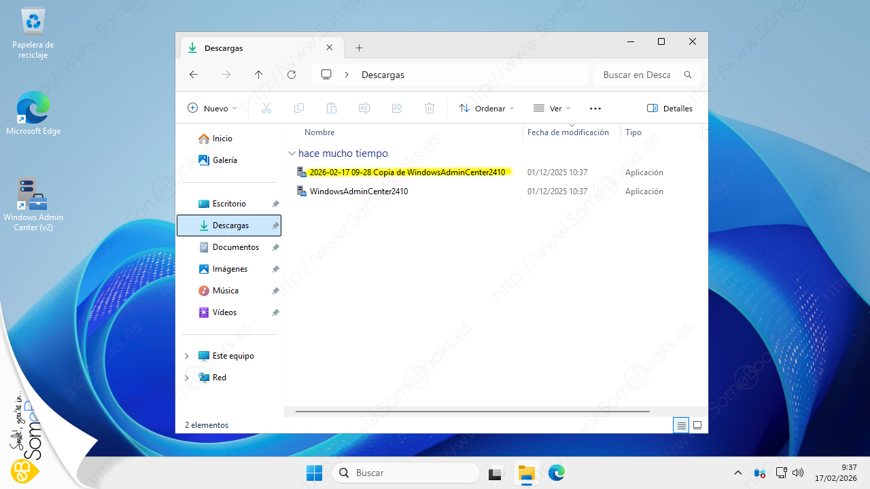
Task: Add a new tab with the plus button
Action: [x=360, y=48]
